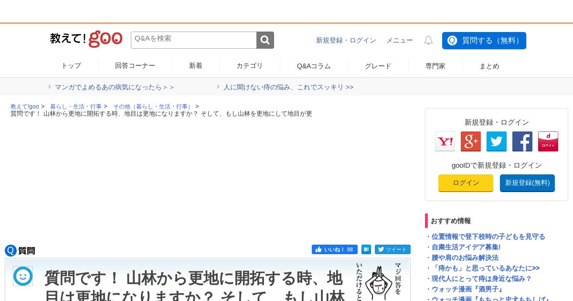Viewport: 573px width, 301px height.
Task: Select the 回答コーナー nav tab
Action: (x=135, y=66)
